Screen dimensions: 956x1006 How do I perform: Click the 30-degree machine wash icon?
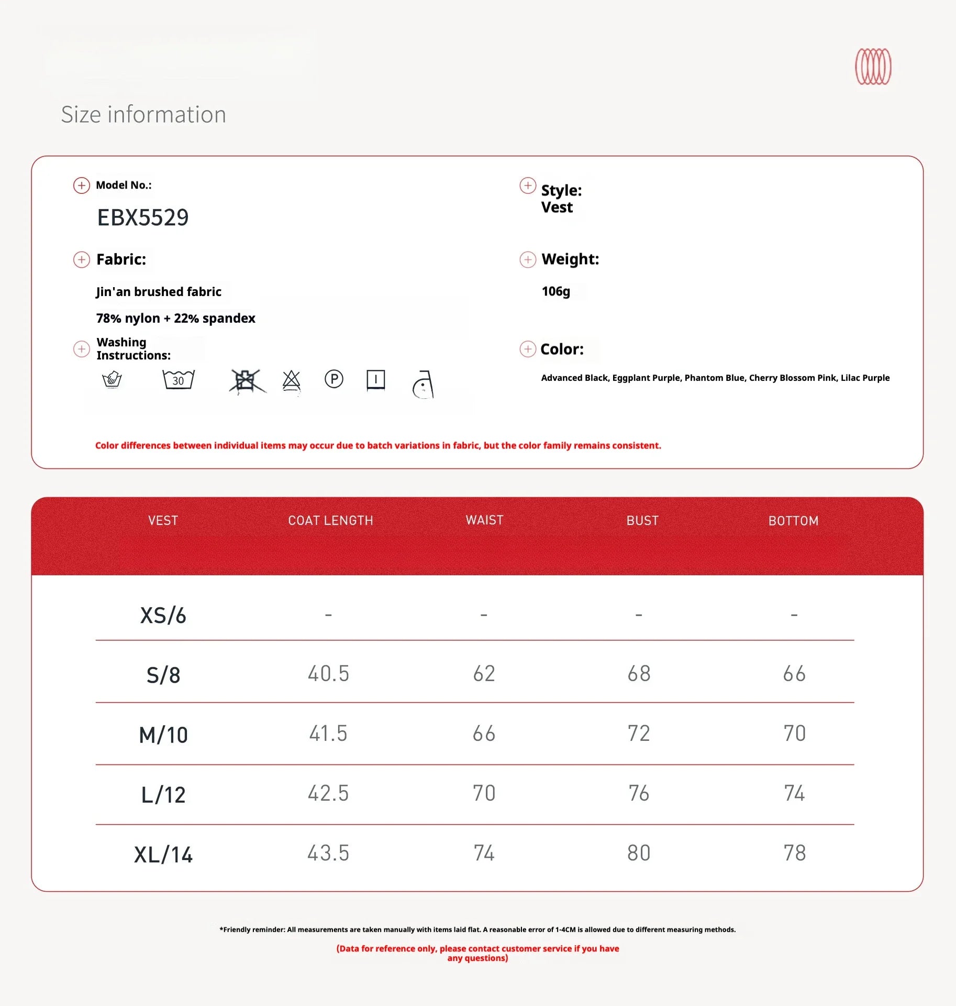[x=178, y=379]
